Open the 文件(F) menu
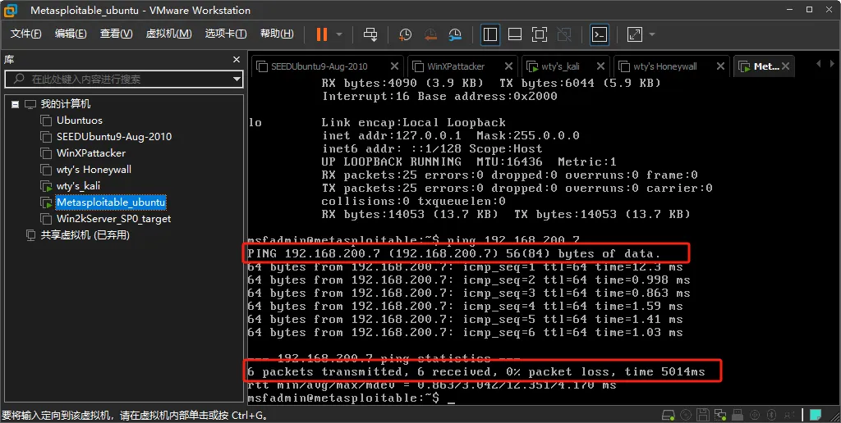Viewport: 841px width, 423px height. [x=25, y=34]
